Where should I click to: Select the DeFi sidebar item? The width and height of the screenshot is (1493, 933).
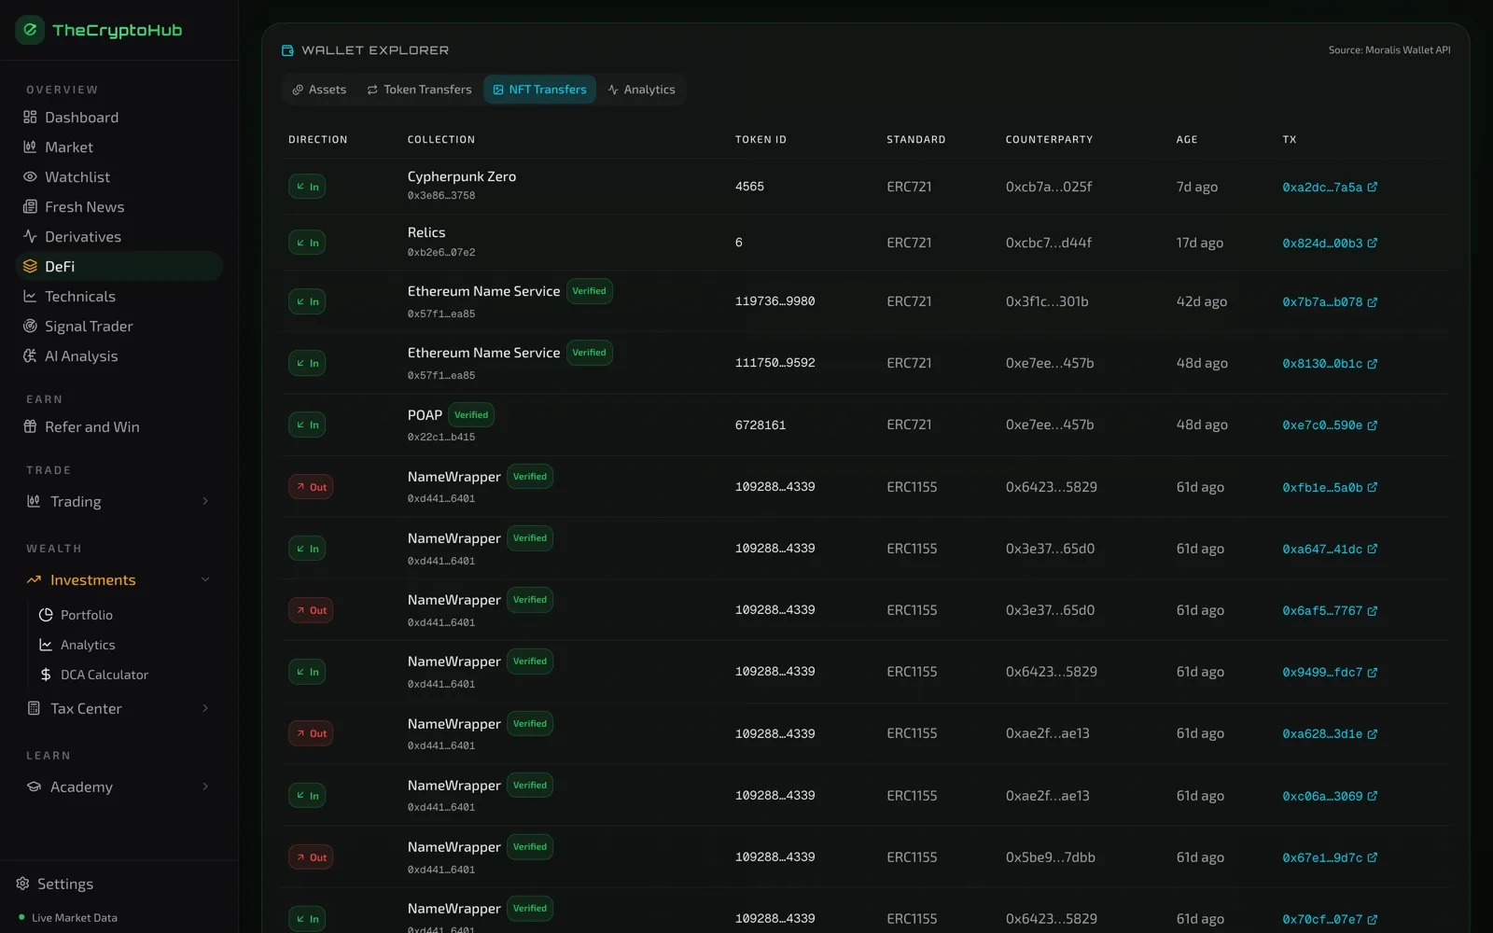coord(119,267)
